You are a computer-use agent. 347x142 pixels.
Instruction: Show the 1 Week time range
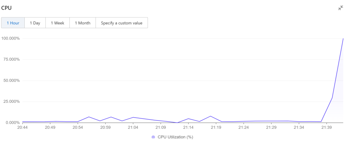point(58,23)
